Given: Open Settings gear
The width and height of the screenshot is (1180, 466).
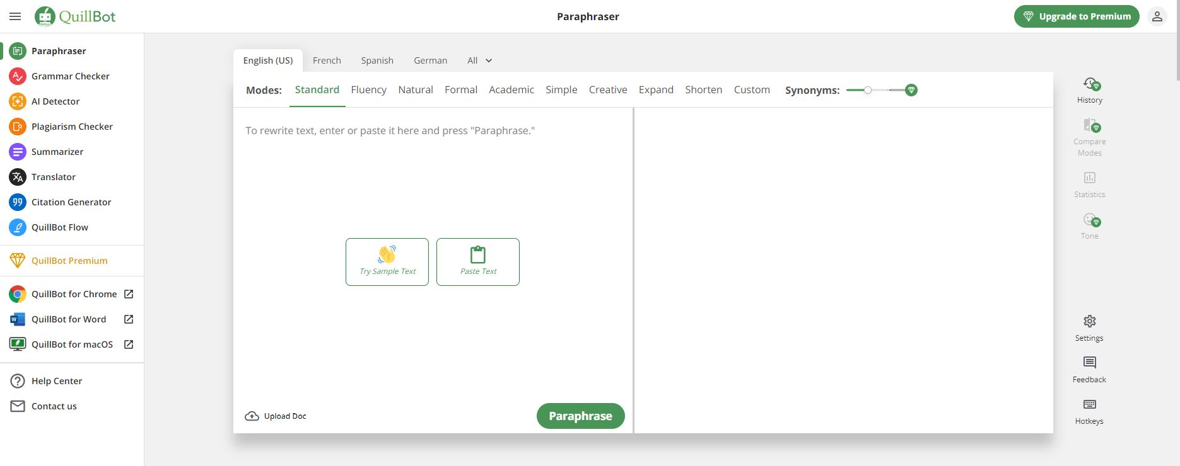Looking at the screenshot, I should (x=1090, y=328).
